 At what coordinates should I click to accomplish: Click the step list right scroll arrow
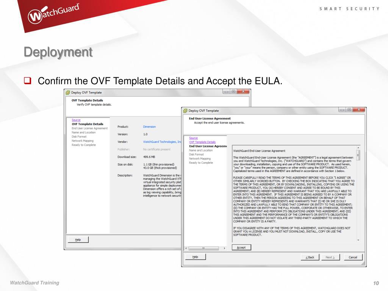[224, 248]
